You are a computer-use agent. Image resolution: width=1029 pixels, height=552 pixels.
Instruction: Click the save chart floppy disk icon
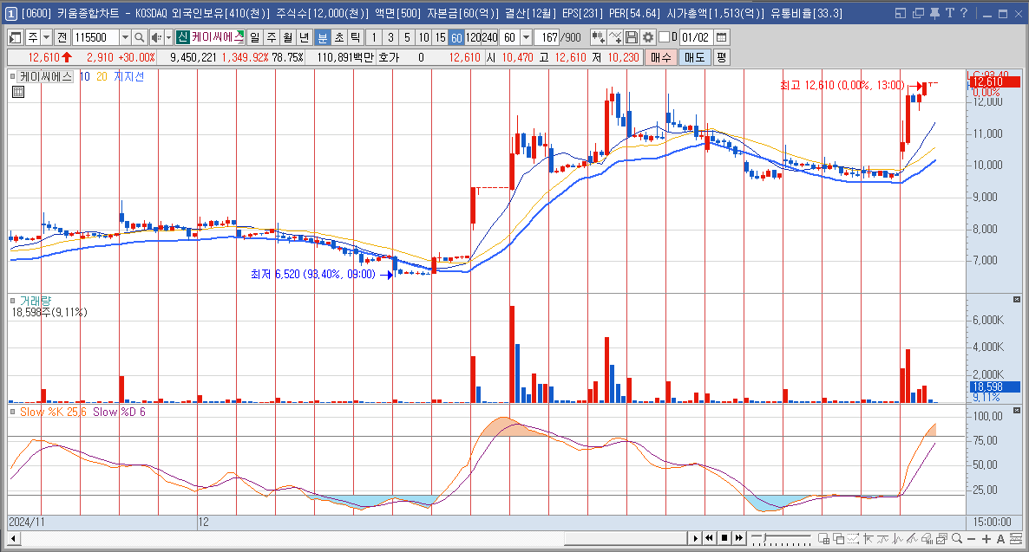click(x=632, y=37)
